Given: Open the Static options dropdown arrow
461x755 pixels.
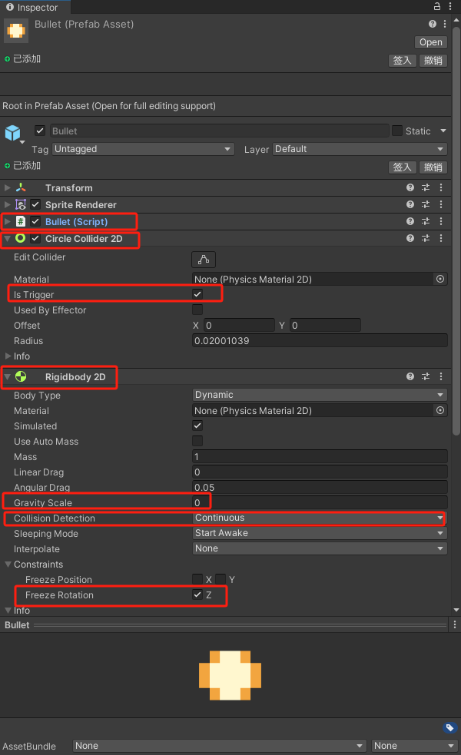Looking at the screenshot, I should (x=443, y=131).
